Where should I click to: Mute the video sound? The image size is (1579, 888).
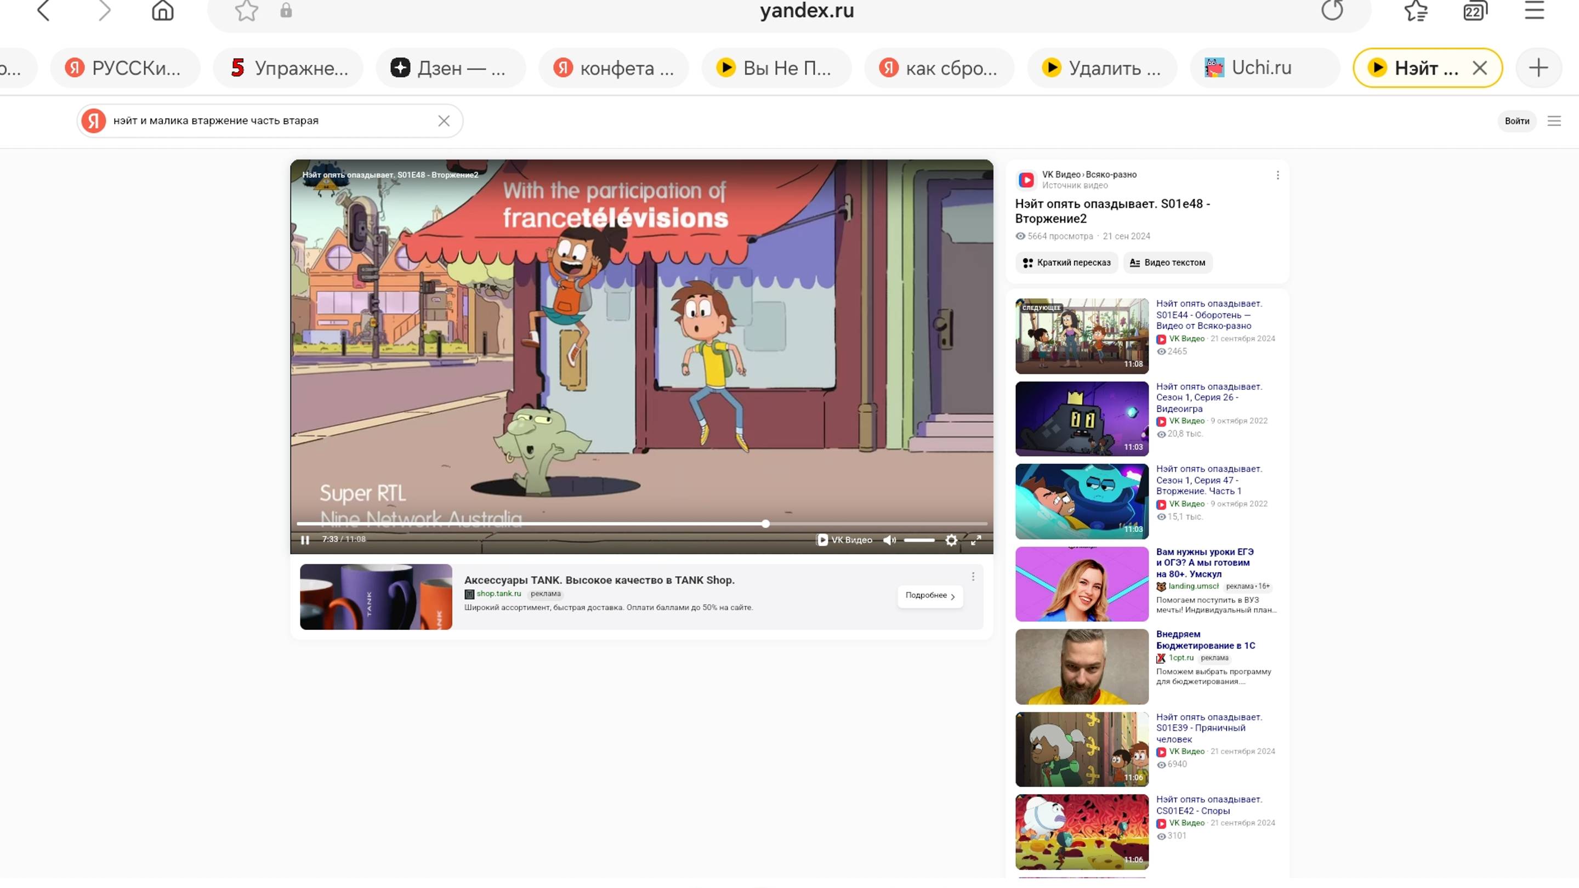pos(889,540)
